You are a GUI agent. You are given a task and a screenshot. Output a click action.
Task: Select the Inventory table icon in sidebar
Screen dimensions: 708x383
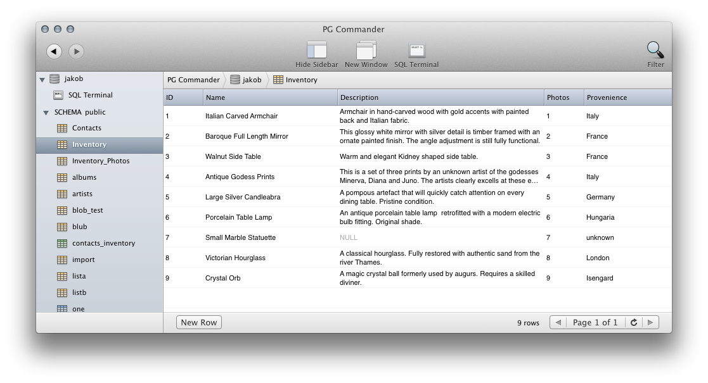click(x=61, y=144)
